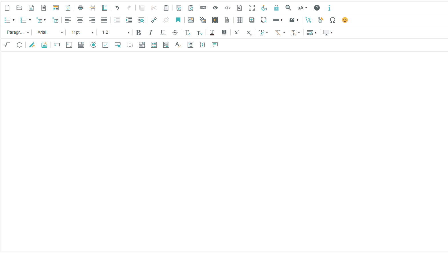Toggle strikethrough formatting
The height and width of the screenshot is (253, 448).
[x=175, y=33]
